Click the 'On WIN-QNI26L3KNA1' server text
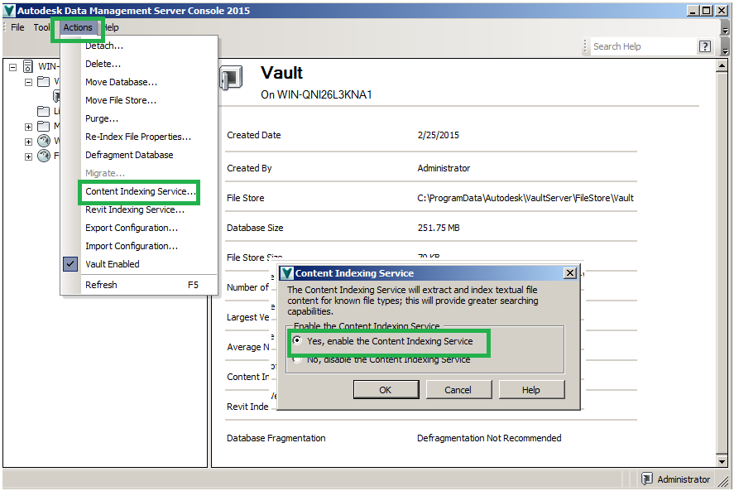Viewport: 734px width, 491px height. (x=316, y=94)
